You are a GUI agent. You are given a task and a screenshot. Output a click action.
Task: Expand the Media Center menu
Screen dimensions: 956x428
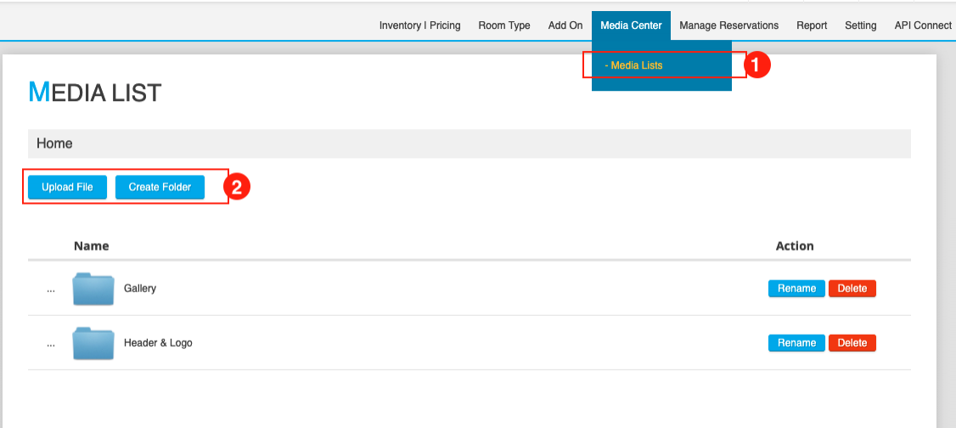click(x=631, y=25)
